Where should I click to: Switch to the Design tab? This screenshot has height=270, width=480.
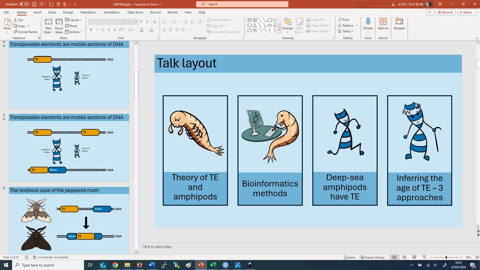(68, 12)
